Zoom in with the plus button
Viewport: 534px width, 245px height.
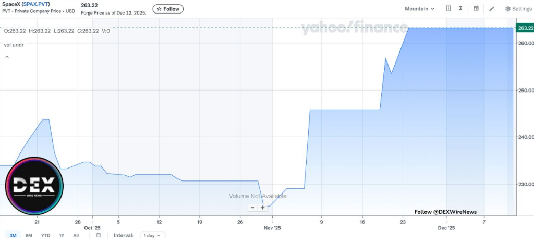[x=263, y=208]
